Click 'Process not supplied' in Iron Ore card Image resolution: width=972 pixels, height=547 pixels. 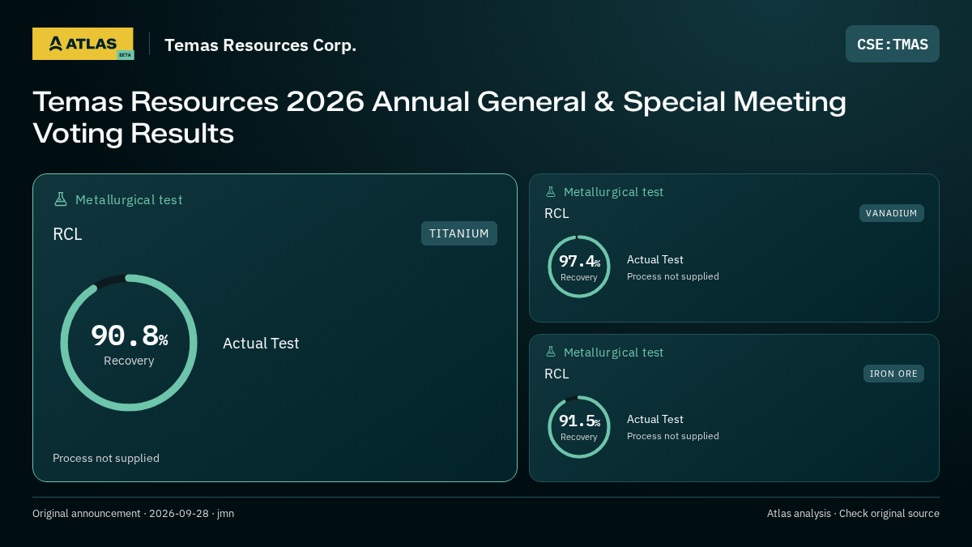[673, 436]
